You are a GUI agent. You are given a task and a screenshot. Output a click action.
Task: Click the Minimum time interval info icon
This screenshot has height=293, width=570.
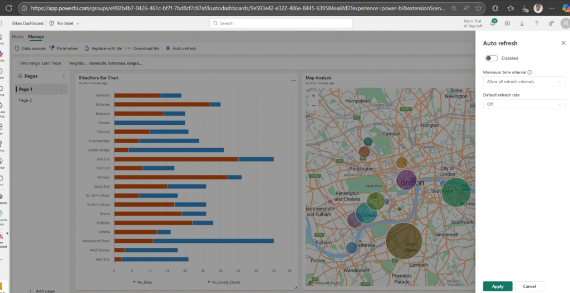click(x=529, y=72)
